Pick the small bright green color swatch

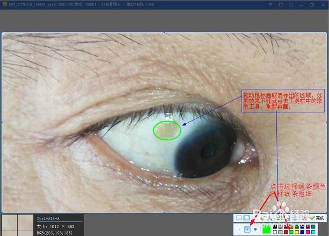click(292, 232)
